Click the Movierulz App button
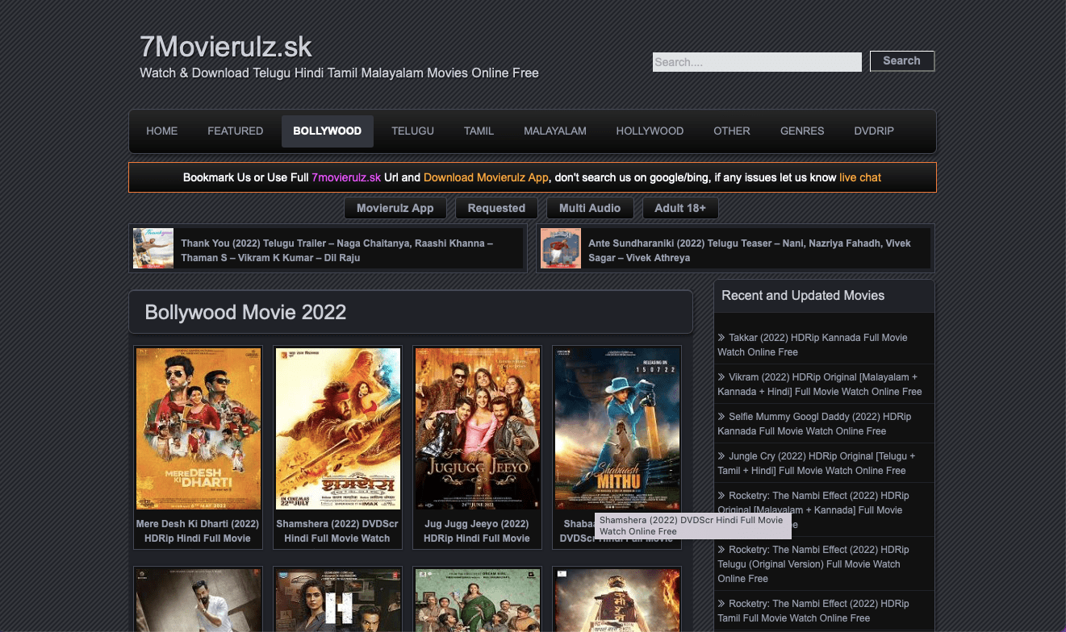 point(395,208)
